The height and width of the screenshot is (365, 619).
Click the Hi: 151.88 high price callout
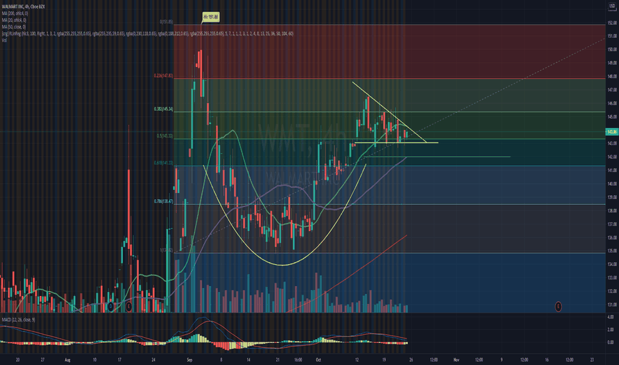point(211,17)
